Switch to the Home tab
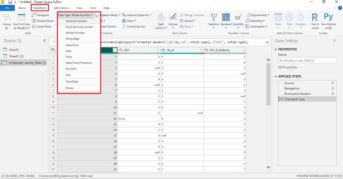The height and width of the screenshot is (179, 343). click(22, 8)
